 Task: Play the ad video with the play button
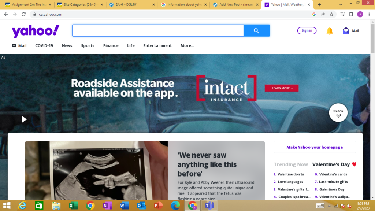click(x=24, y=119)
